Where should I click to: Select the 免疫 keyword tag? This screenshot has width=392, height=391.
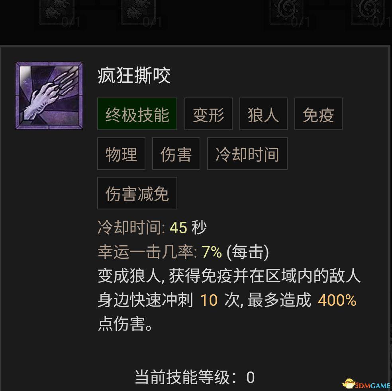319,114
